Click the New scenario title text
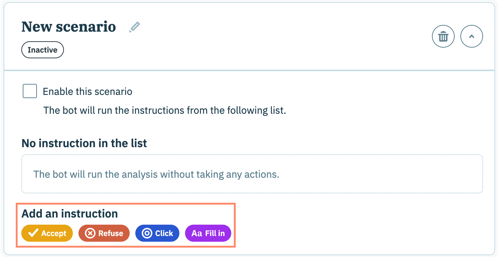Image resolution: width=498 pixels, height=257 pixels. coord(69,27)
